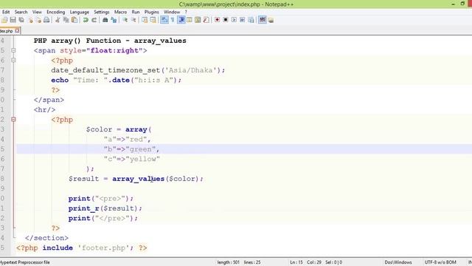Open the Plugins menu
Viewport: 472px width, 266px height.
[x=151, y=12]
